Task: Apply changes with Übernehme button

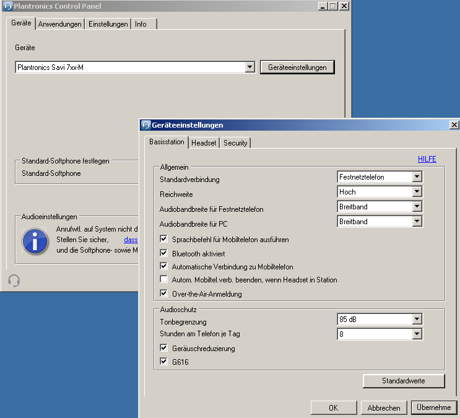Action: [x=434, y=407]
